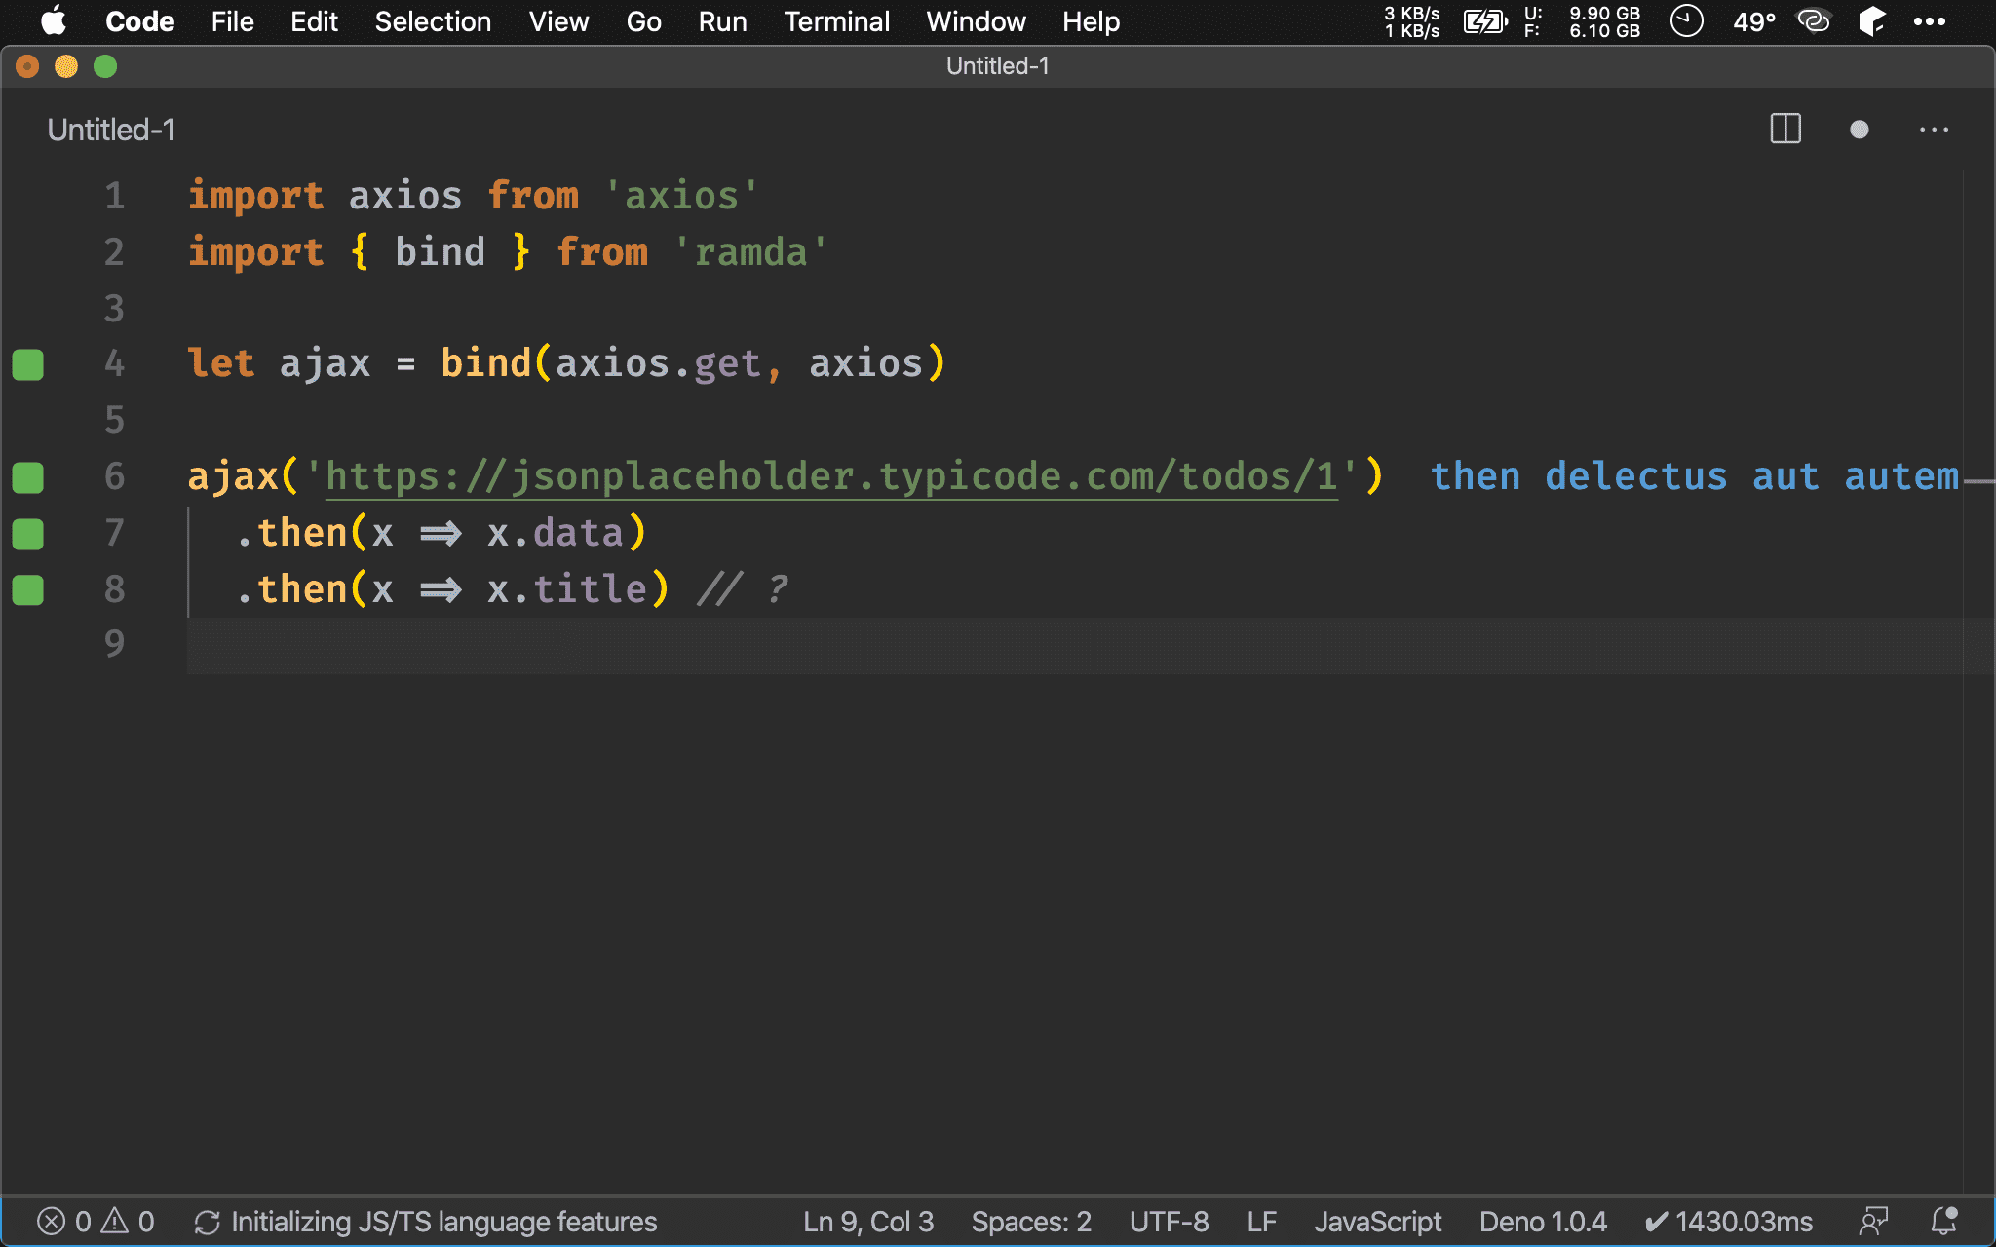1996x1247 pixels.
Task: Open the Window menu
Action: point(976,21)
